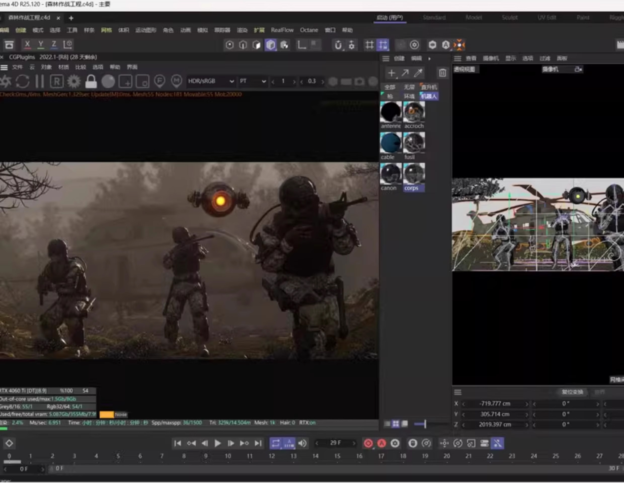Play the animation forward
This screenshot has width=624, height=483.
coord(217,443)
